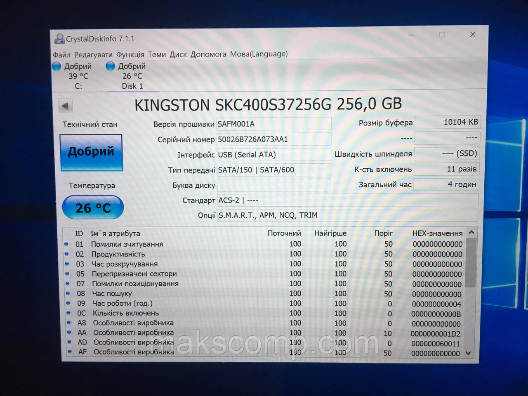Image resolution: width=528 pixels, height=396 pixels.
Task: Click power on hours 4 годин
Action: coord(446,184)
